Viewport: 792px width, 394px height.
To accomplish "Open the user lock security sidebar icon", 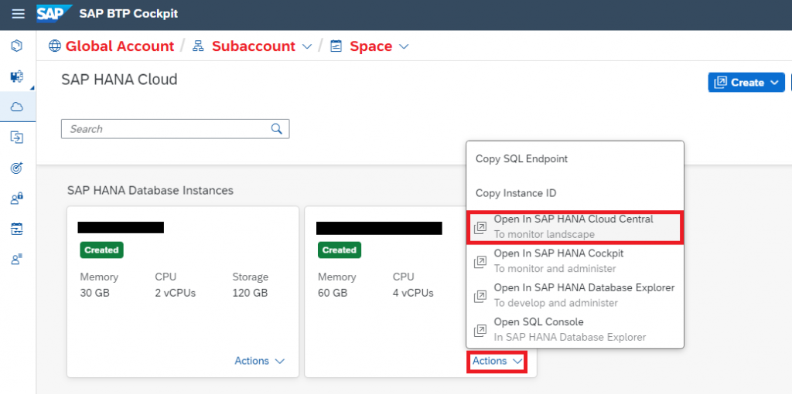I will point(17,199).
